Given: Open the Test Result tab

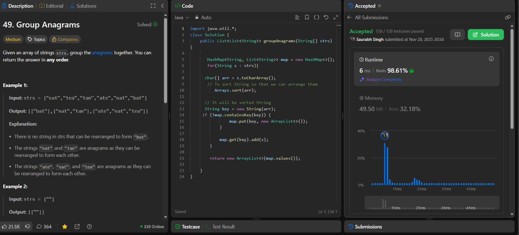Looking at the screenshot, I should 221,226.
